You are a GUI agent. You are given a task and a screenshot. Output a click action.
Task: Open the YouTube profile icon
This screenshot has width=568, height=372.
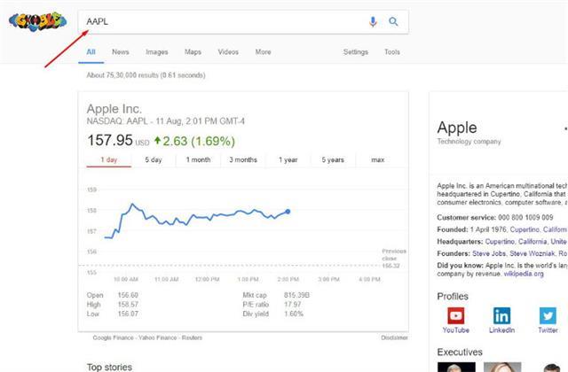click(455, 316)
